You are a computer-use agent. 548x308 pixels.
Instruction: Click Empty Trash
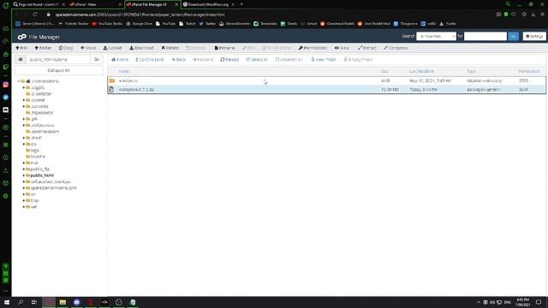point(358,60)
